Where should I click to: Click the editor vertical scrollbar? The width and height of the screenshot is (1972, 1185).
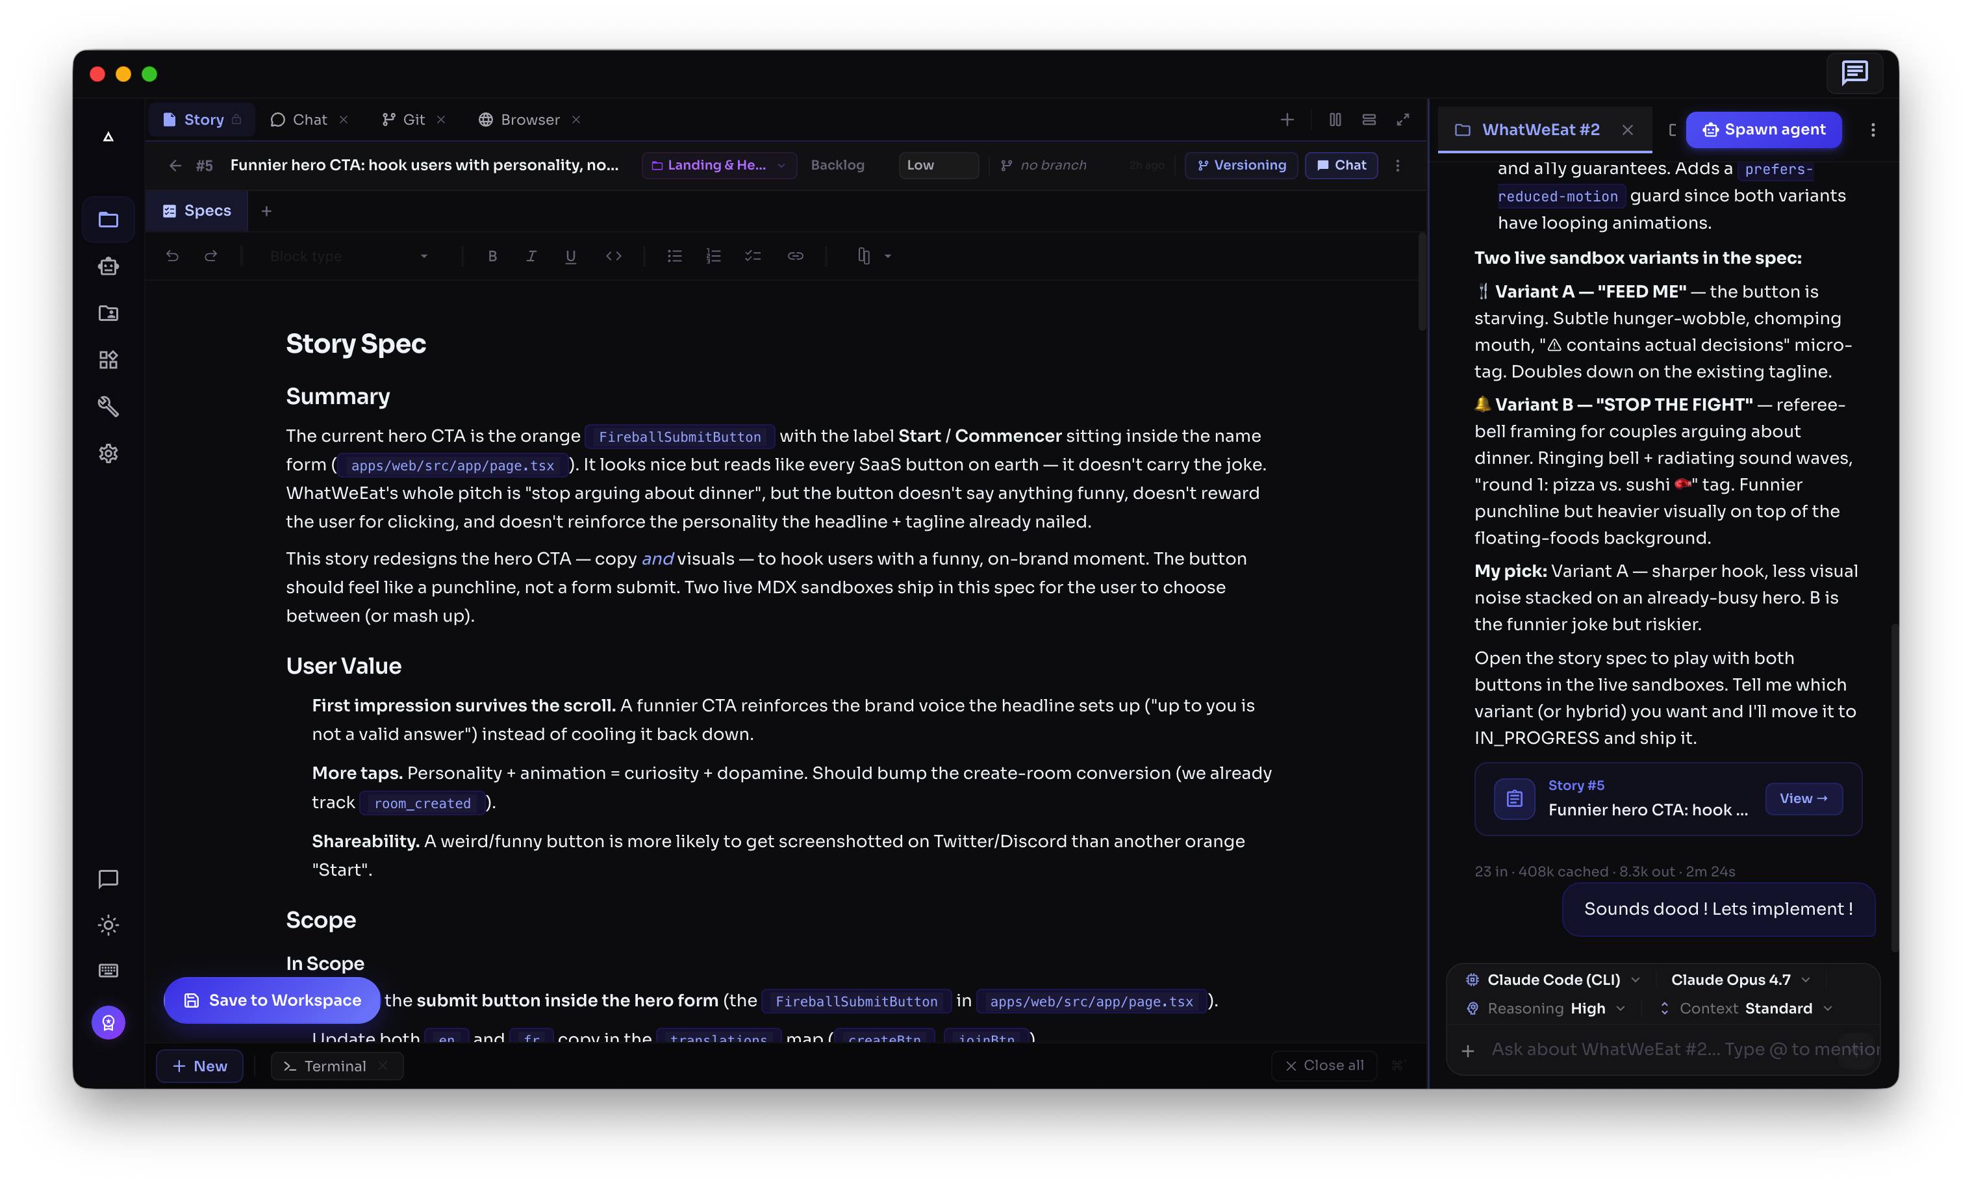(1421, 281)
